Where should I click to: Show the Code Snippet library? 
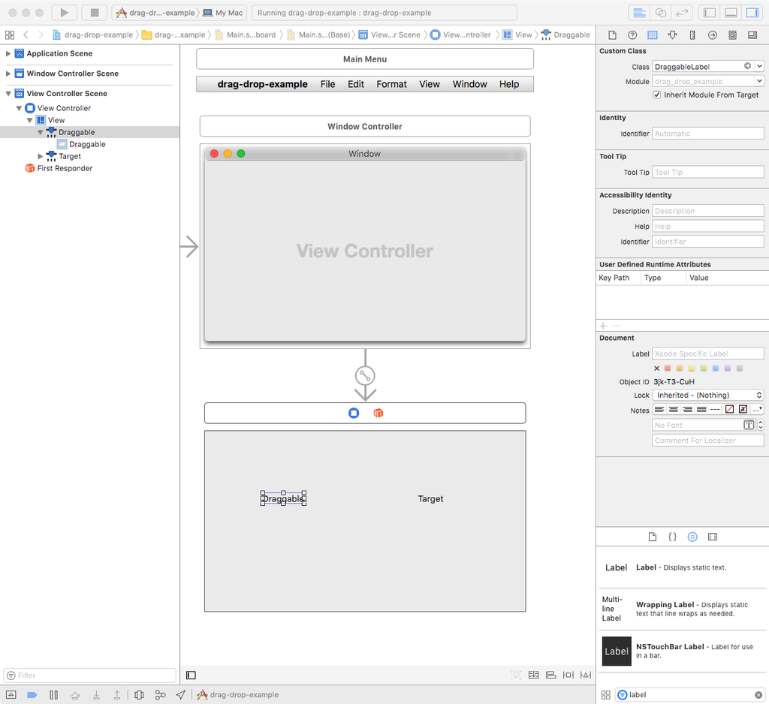click(672, 537)
